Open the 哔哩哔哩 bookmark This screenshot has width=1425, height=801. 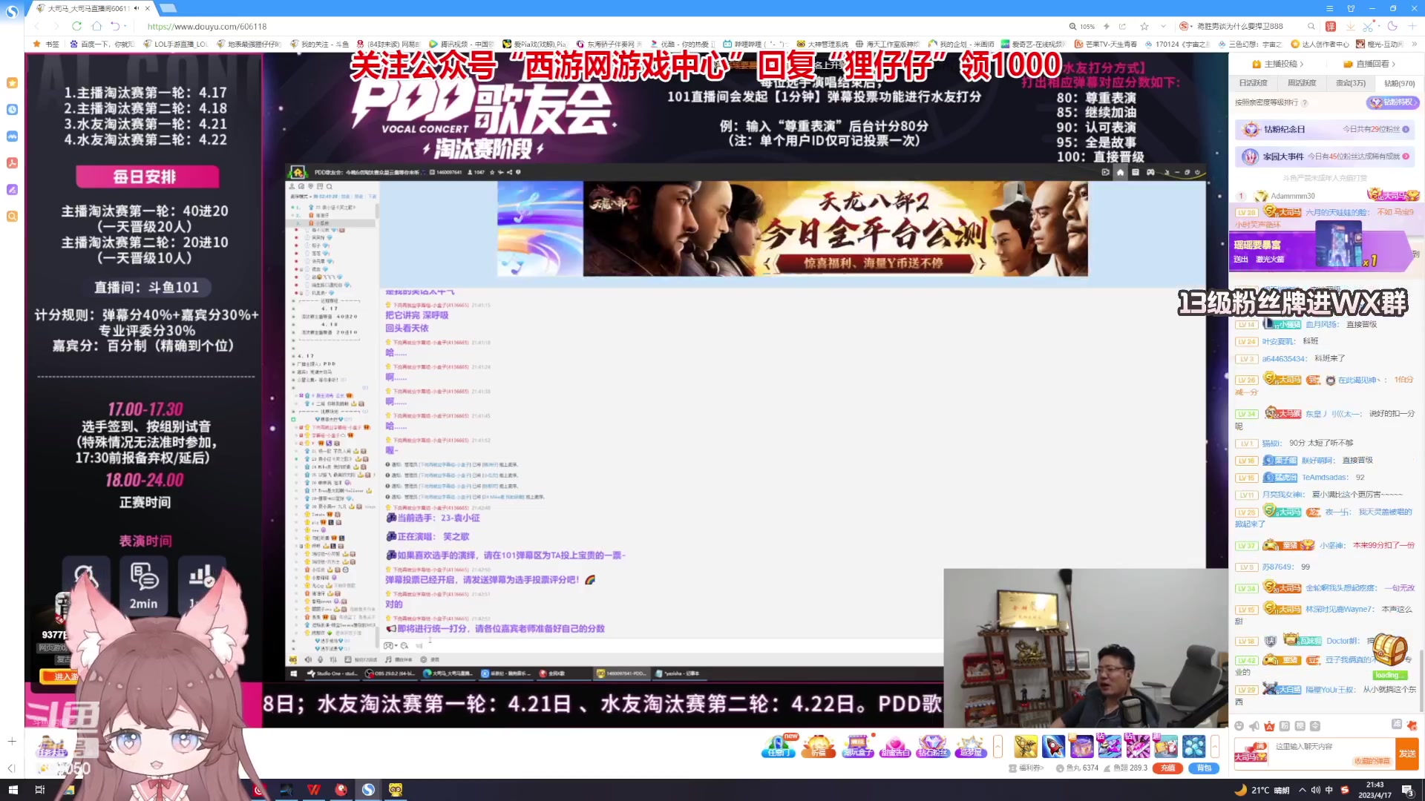click(x=755, y=44)
